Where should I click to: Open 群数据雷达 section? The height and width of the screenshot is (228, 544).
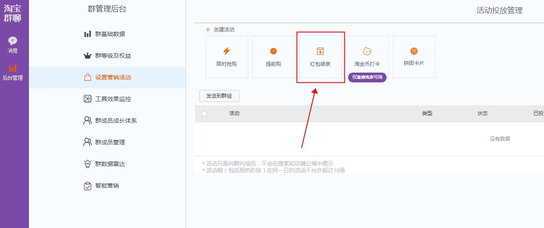pyautogui.click(x=107, y=164)
